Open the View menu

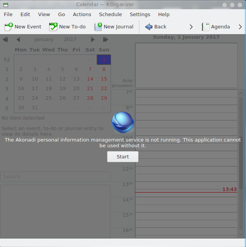coord(44,14)
